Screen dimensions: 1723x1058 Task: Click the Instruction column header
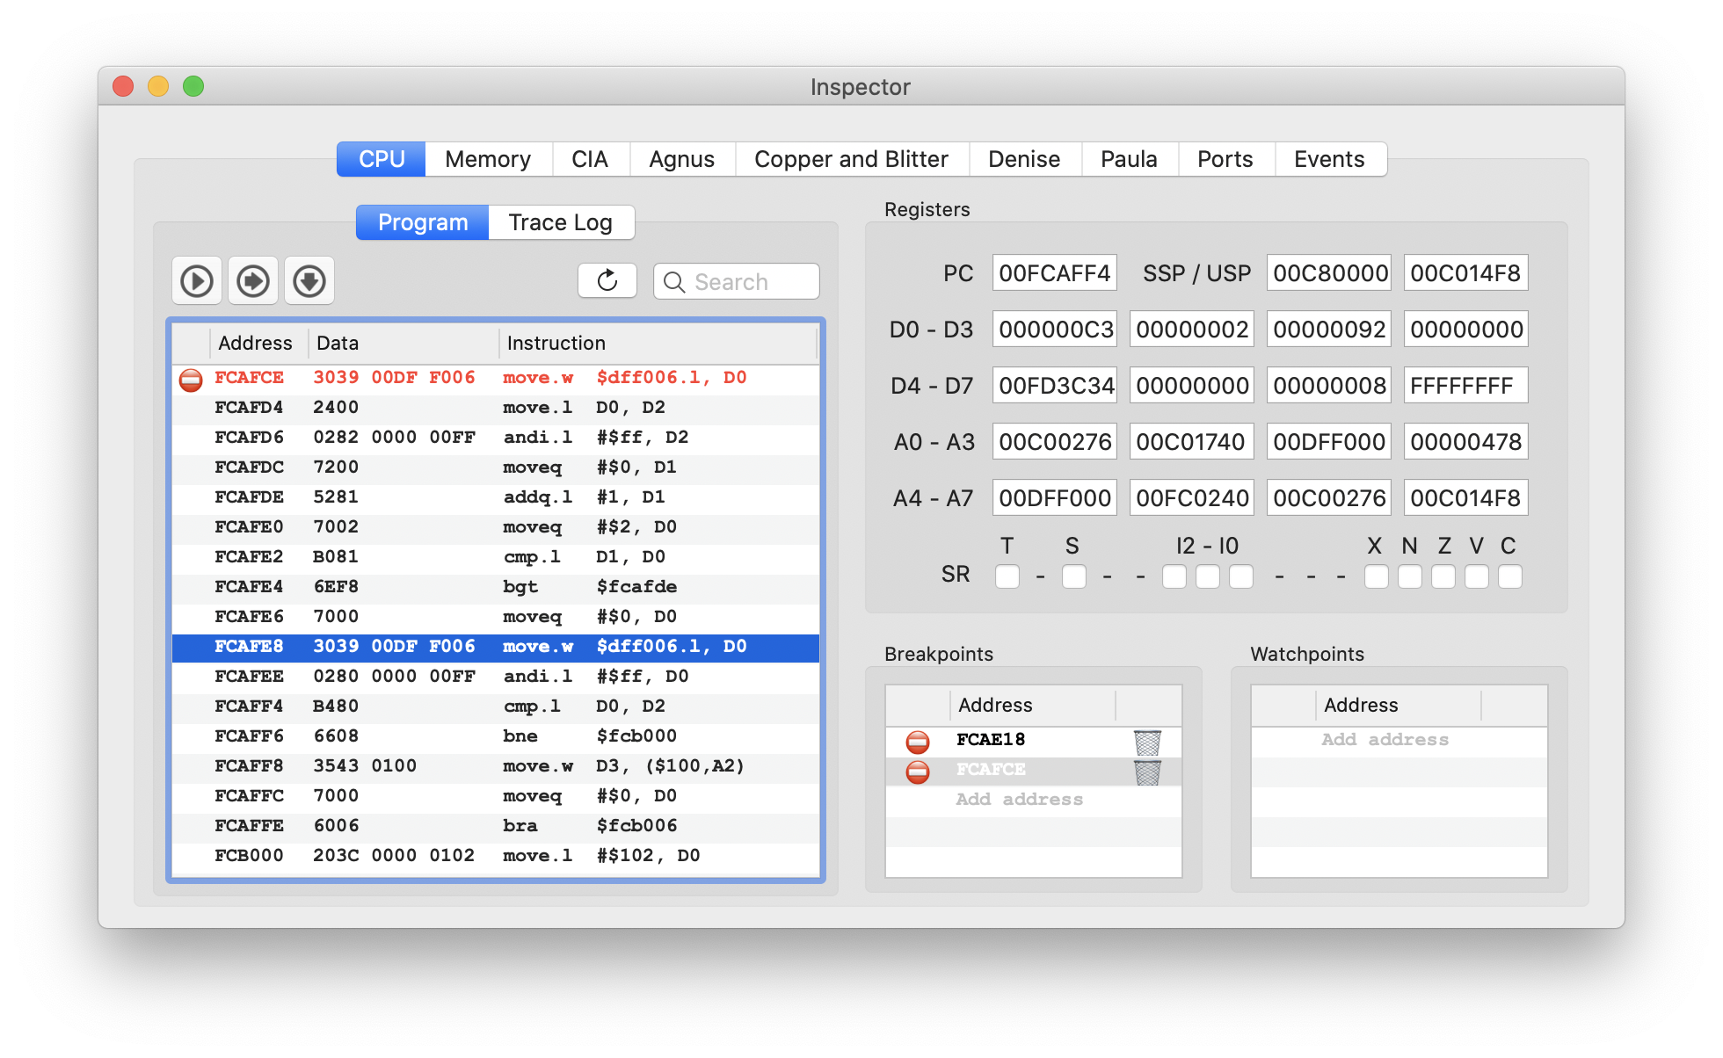point(658,344)
